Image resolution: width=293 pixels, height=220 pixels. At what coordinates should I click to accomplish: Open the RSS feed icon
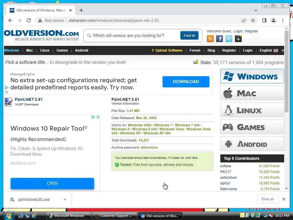210,39
